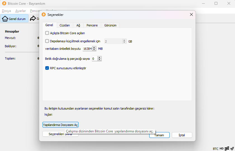The image size is (235, 151).
Task: Confirm with the Tamam button
Action: click(x=159, y=135)
